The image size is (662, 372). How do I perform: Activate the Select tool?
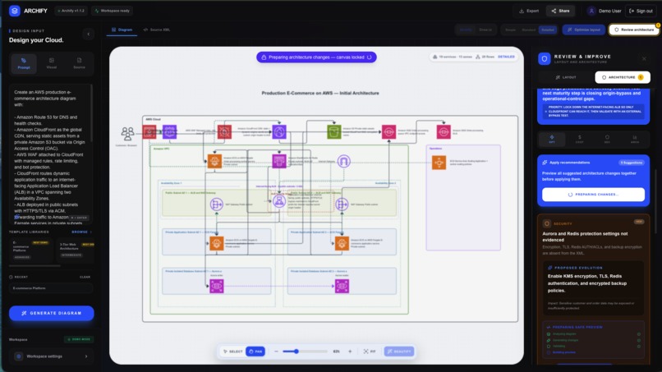tap(233, 351)
